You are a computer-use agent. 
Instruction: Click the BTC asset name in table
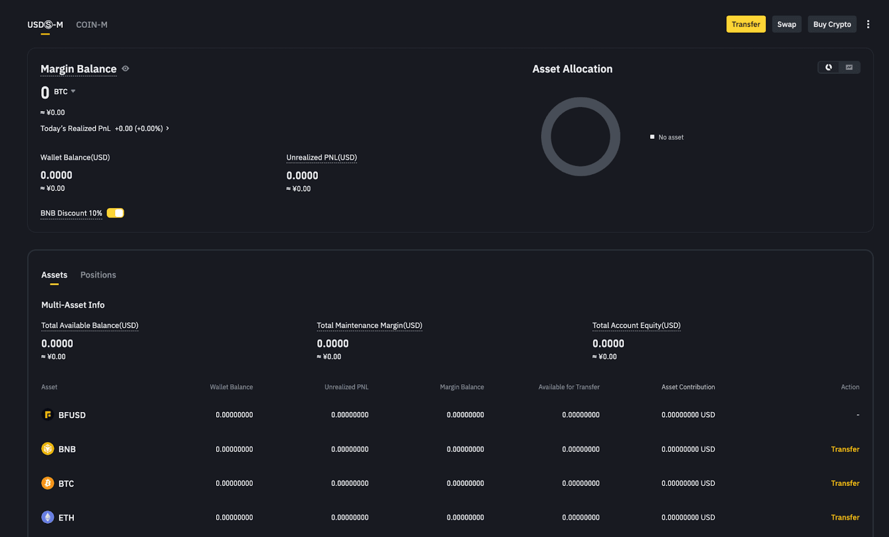pos(66,484)
